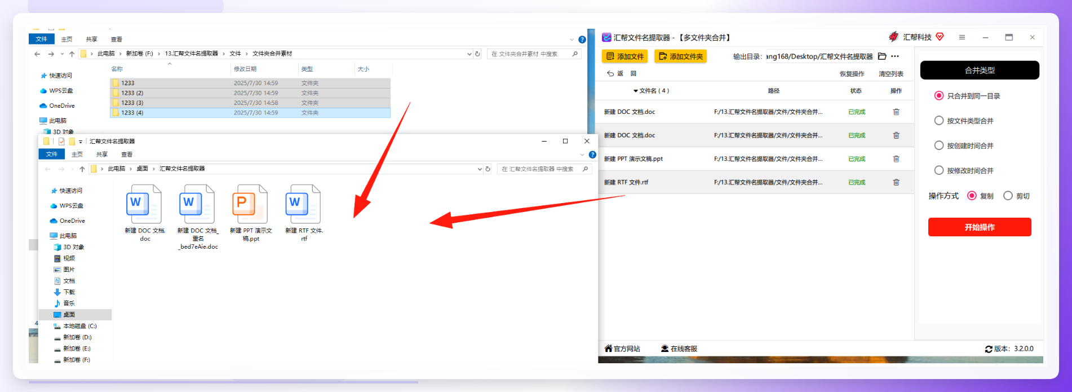1072x392 pixels.
Task: Delete the 新建 PPT 演示文稿.ppt row via trash icon
Action: coord(896,159)
